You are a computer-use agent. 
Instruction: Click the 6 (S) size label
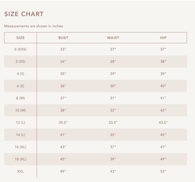tap(20, 86)
